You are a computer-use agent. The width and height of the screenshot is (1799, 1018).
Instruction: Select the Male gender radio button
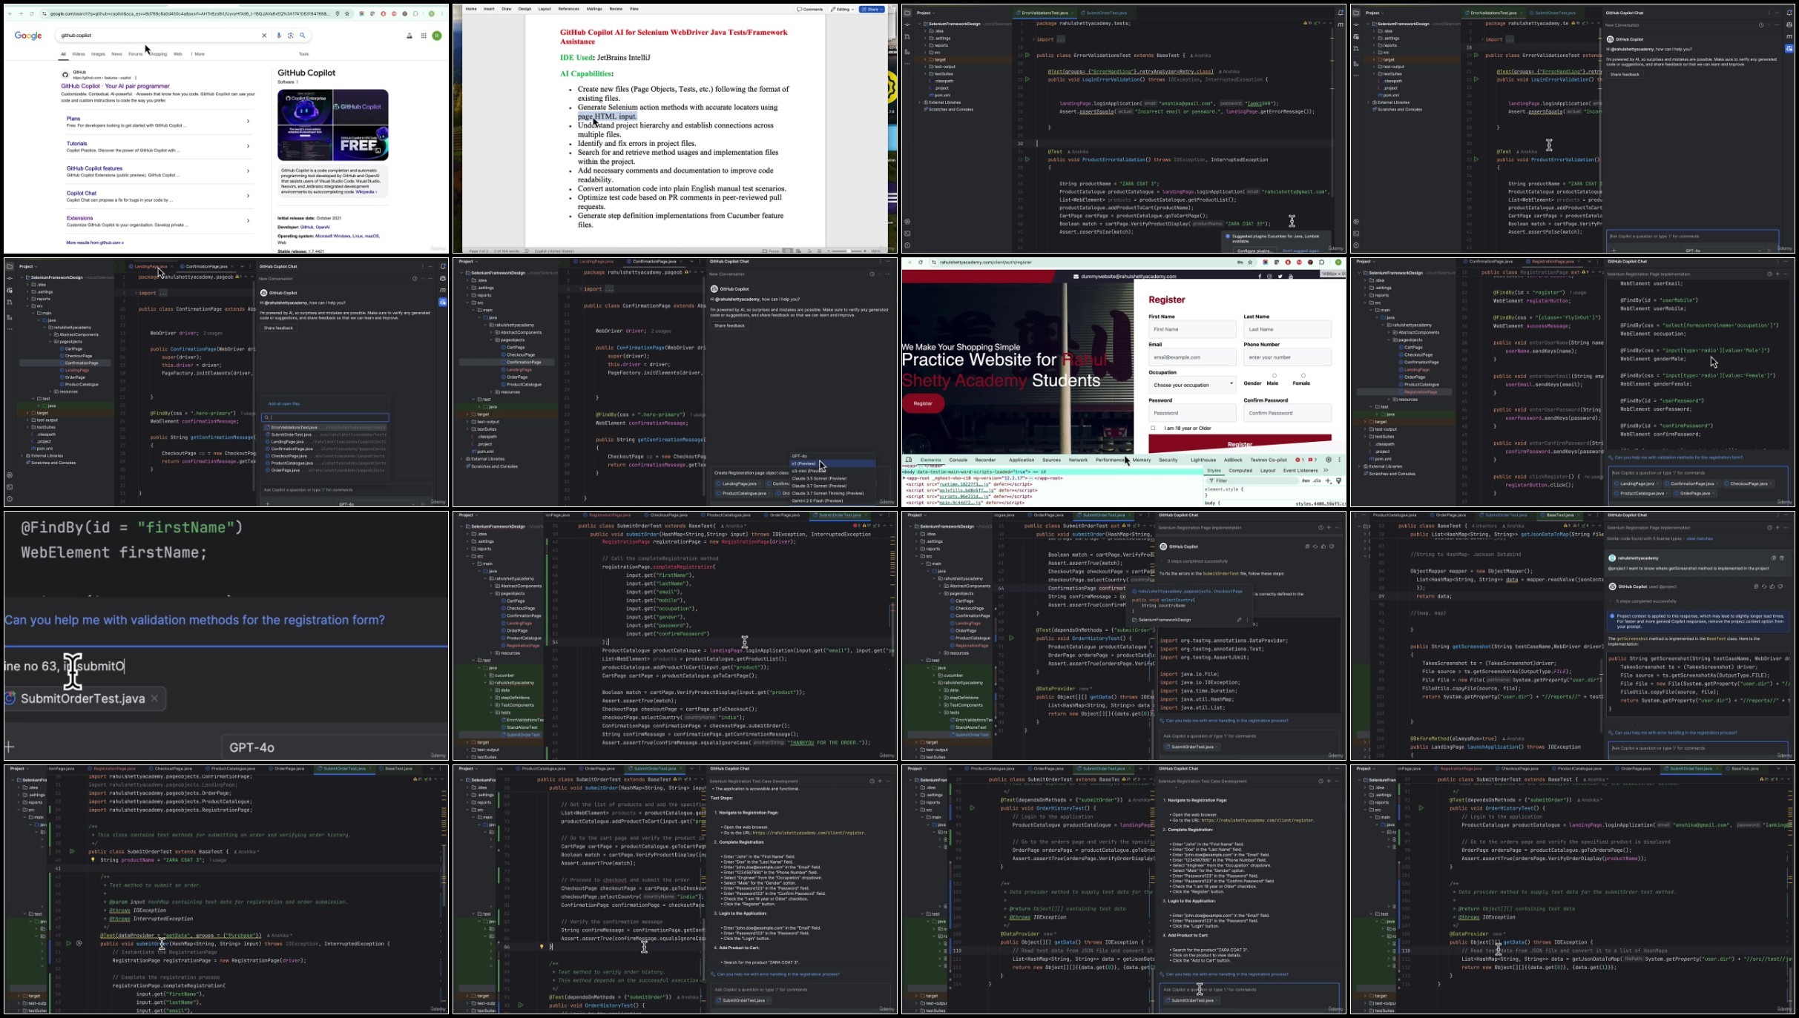(1275, 376)
